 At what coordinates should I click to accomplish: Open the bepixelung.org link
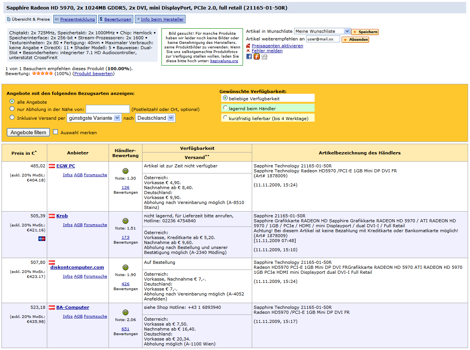point(224,61)
